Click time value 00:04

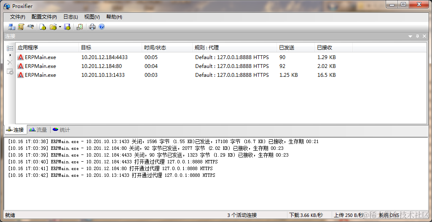pos(151,66)
